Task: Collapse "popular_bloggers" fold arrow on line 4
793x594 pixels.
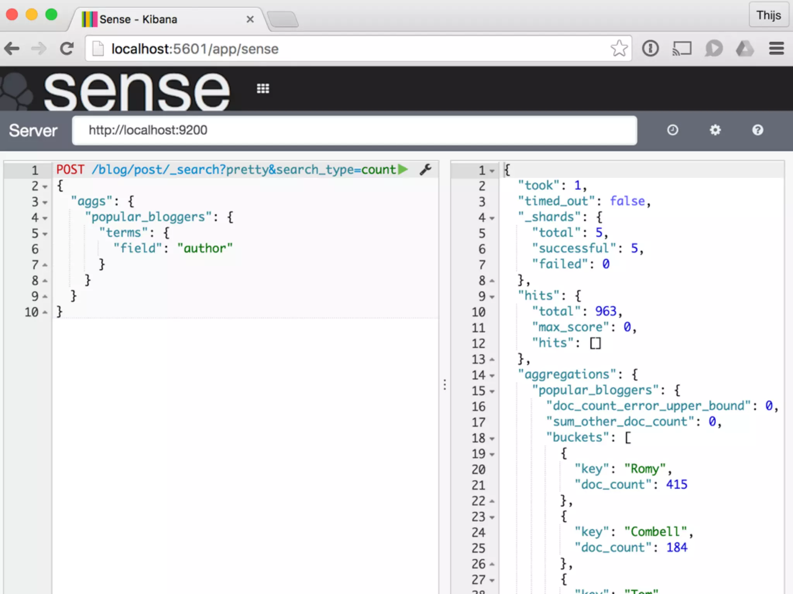Action: [45, 218]
